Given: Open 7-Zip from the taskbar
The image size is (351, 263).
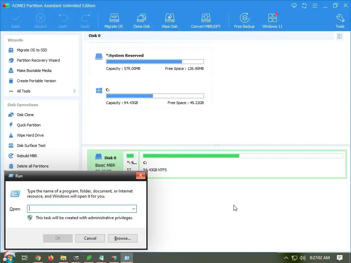Looking at the screenshot, I should (76, 258).
